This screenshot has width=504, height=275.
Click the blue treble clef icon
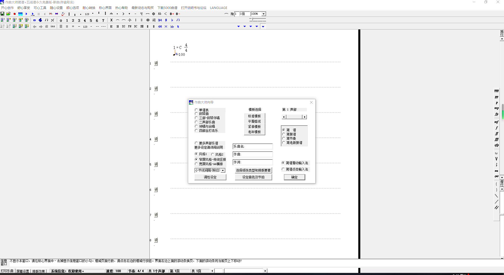(40, 20)
